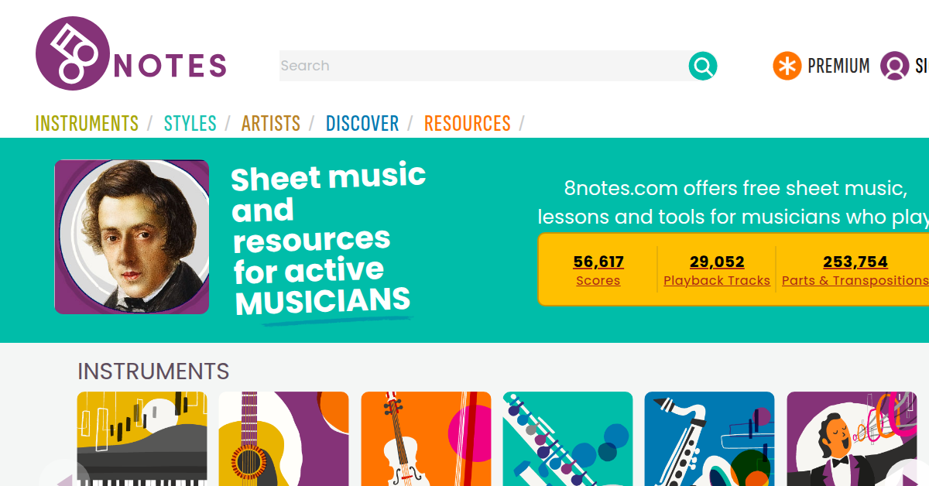The height and width of the screenshot is (486, 929).
Task: Select the flute instrument tile
Action: [x=567, y=439]
